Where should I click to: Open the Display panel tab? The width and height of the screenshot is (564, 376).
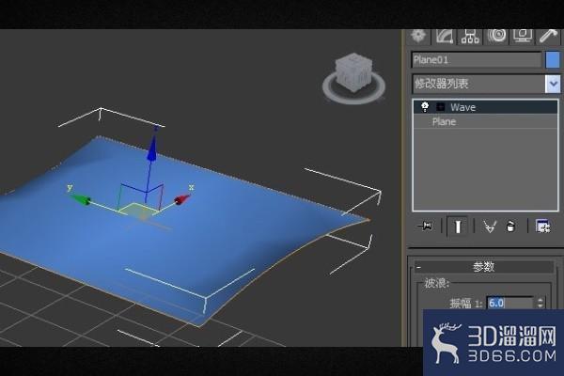point(523,36)
